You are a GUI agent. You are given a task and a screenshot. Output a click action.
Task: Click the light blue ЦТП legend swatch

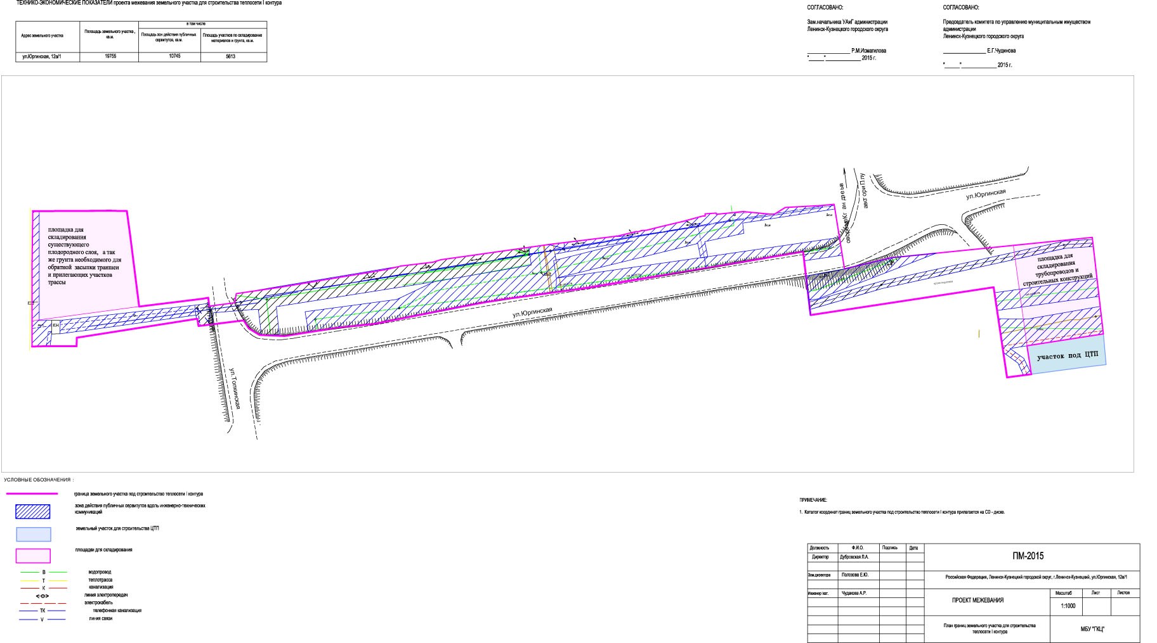[x=33, y=533]
